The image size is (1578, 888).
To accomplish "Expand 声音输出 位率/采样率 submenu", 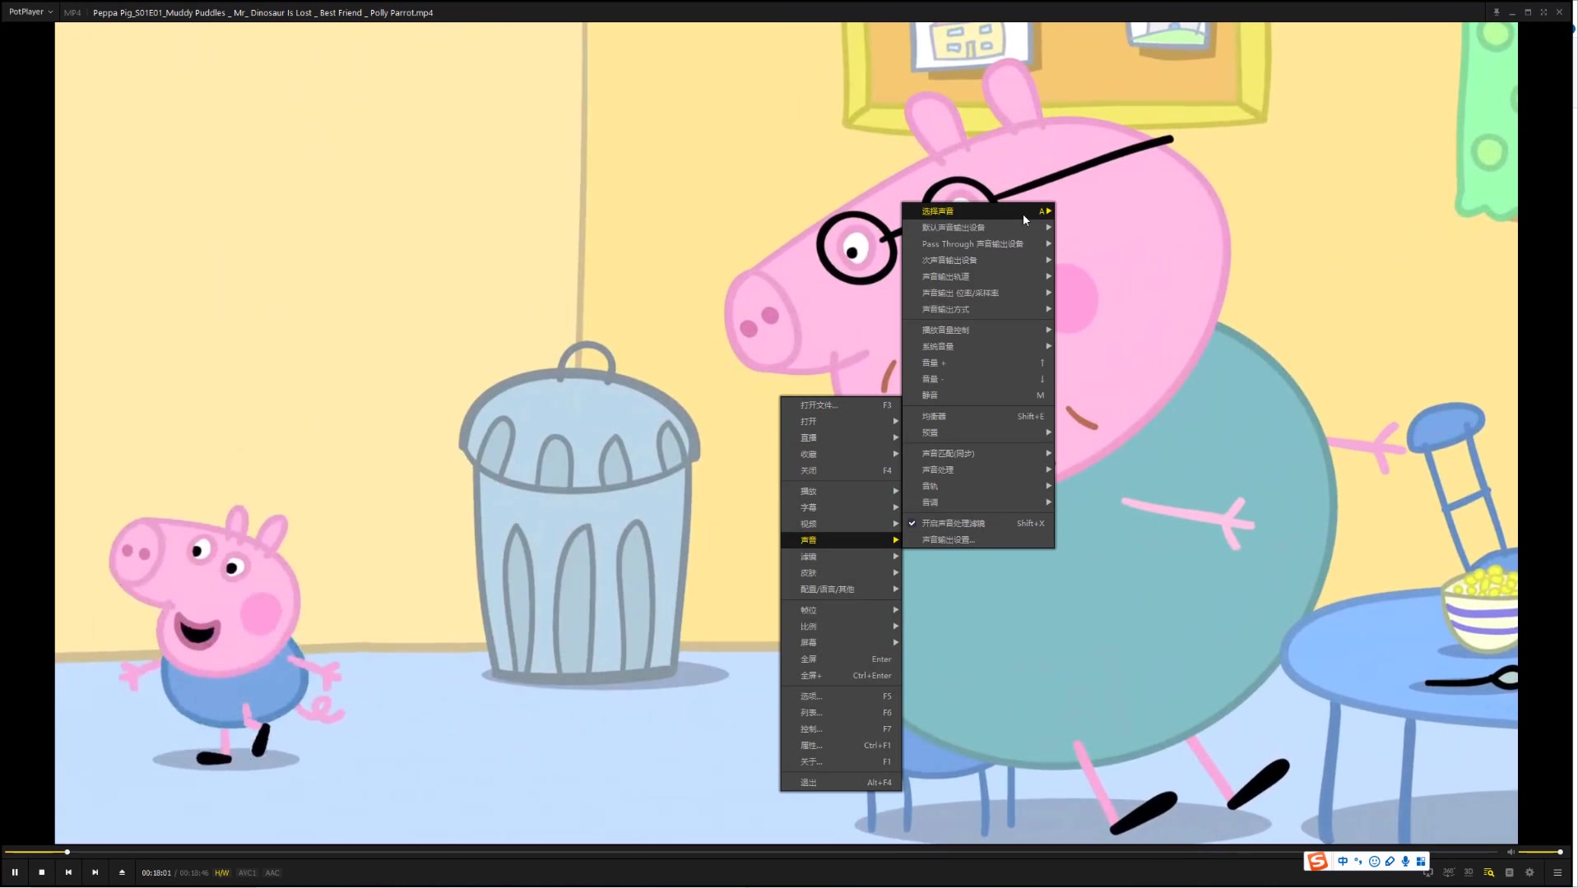I will coord(978,294).
